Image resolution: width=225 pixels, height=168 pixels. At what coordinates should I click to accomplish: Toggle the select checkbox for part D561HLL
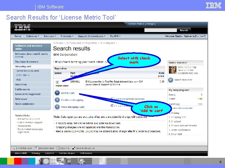(57, 82)
